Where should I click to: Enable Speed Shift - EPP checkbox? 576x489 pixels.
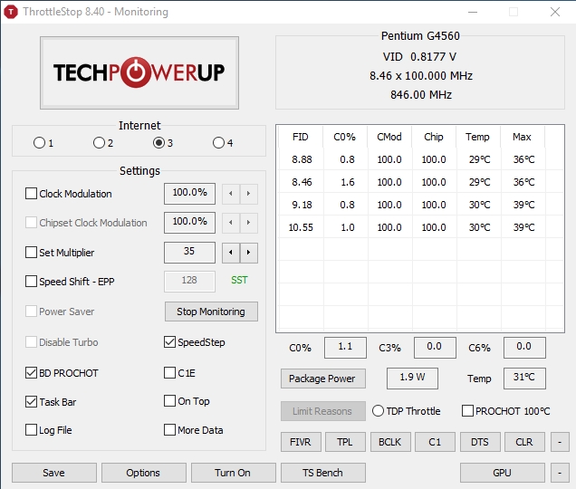pos(31,282)
